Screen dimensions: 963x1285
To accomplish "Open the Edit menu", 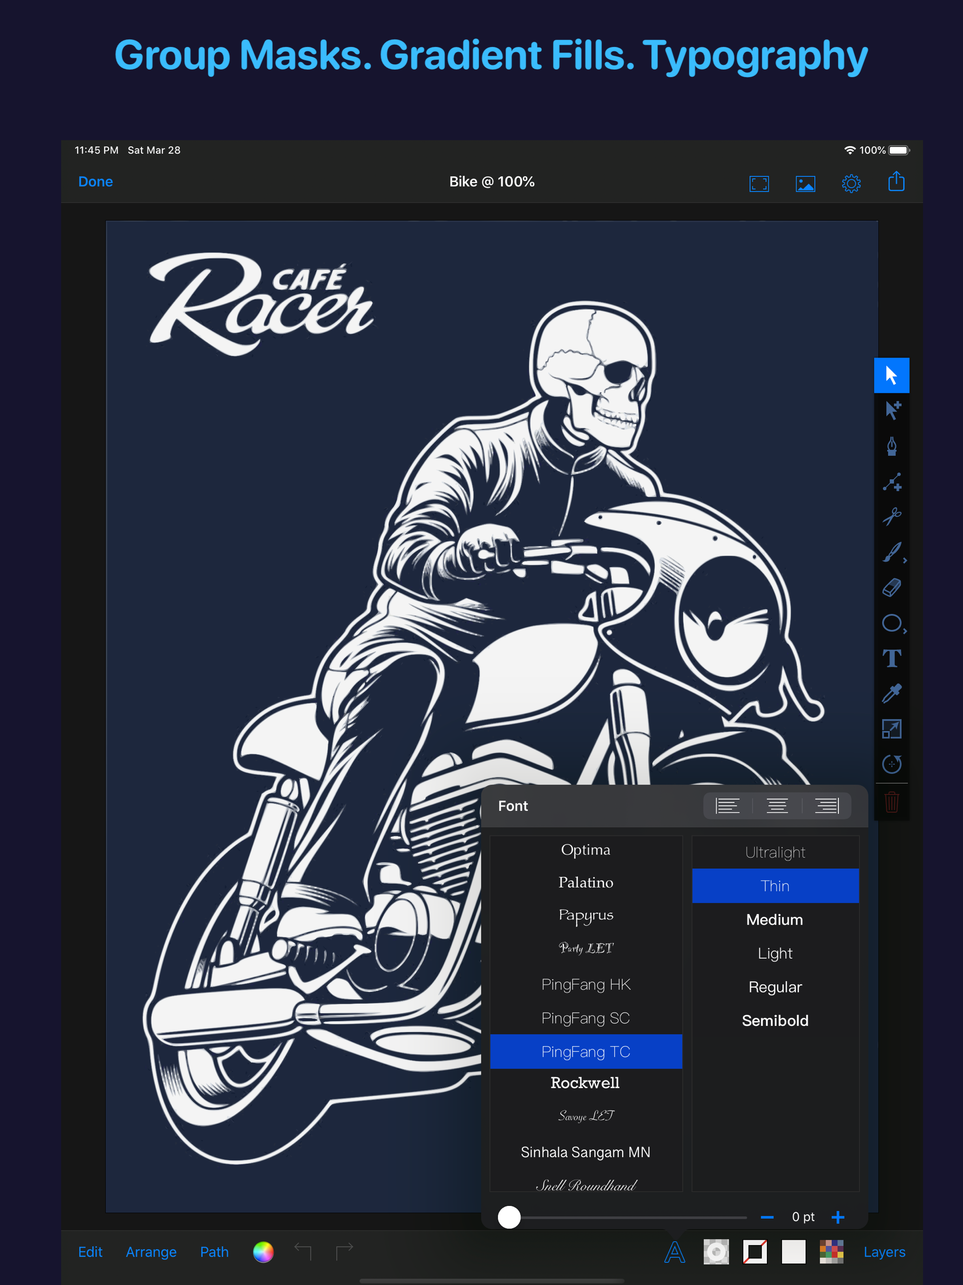I will pos(90,1252).
